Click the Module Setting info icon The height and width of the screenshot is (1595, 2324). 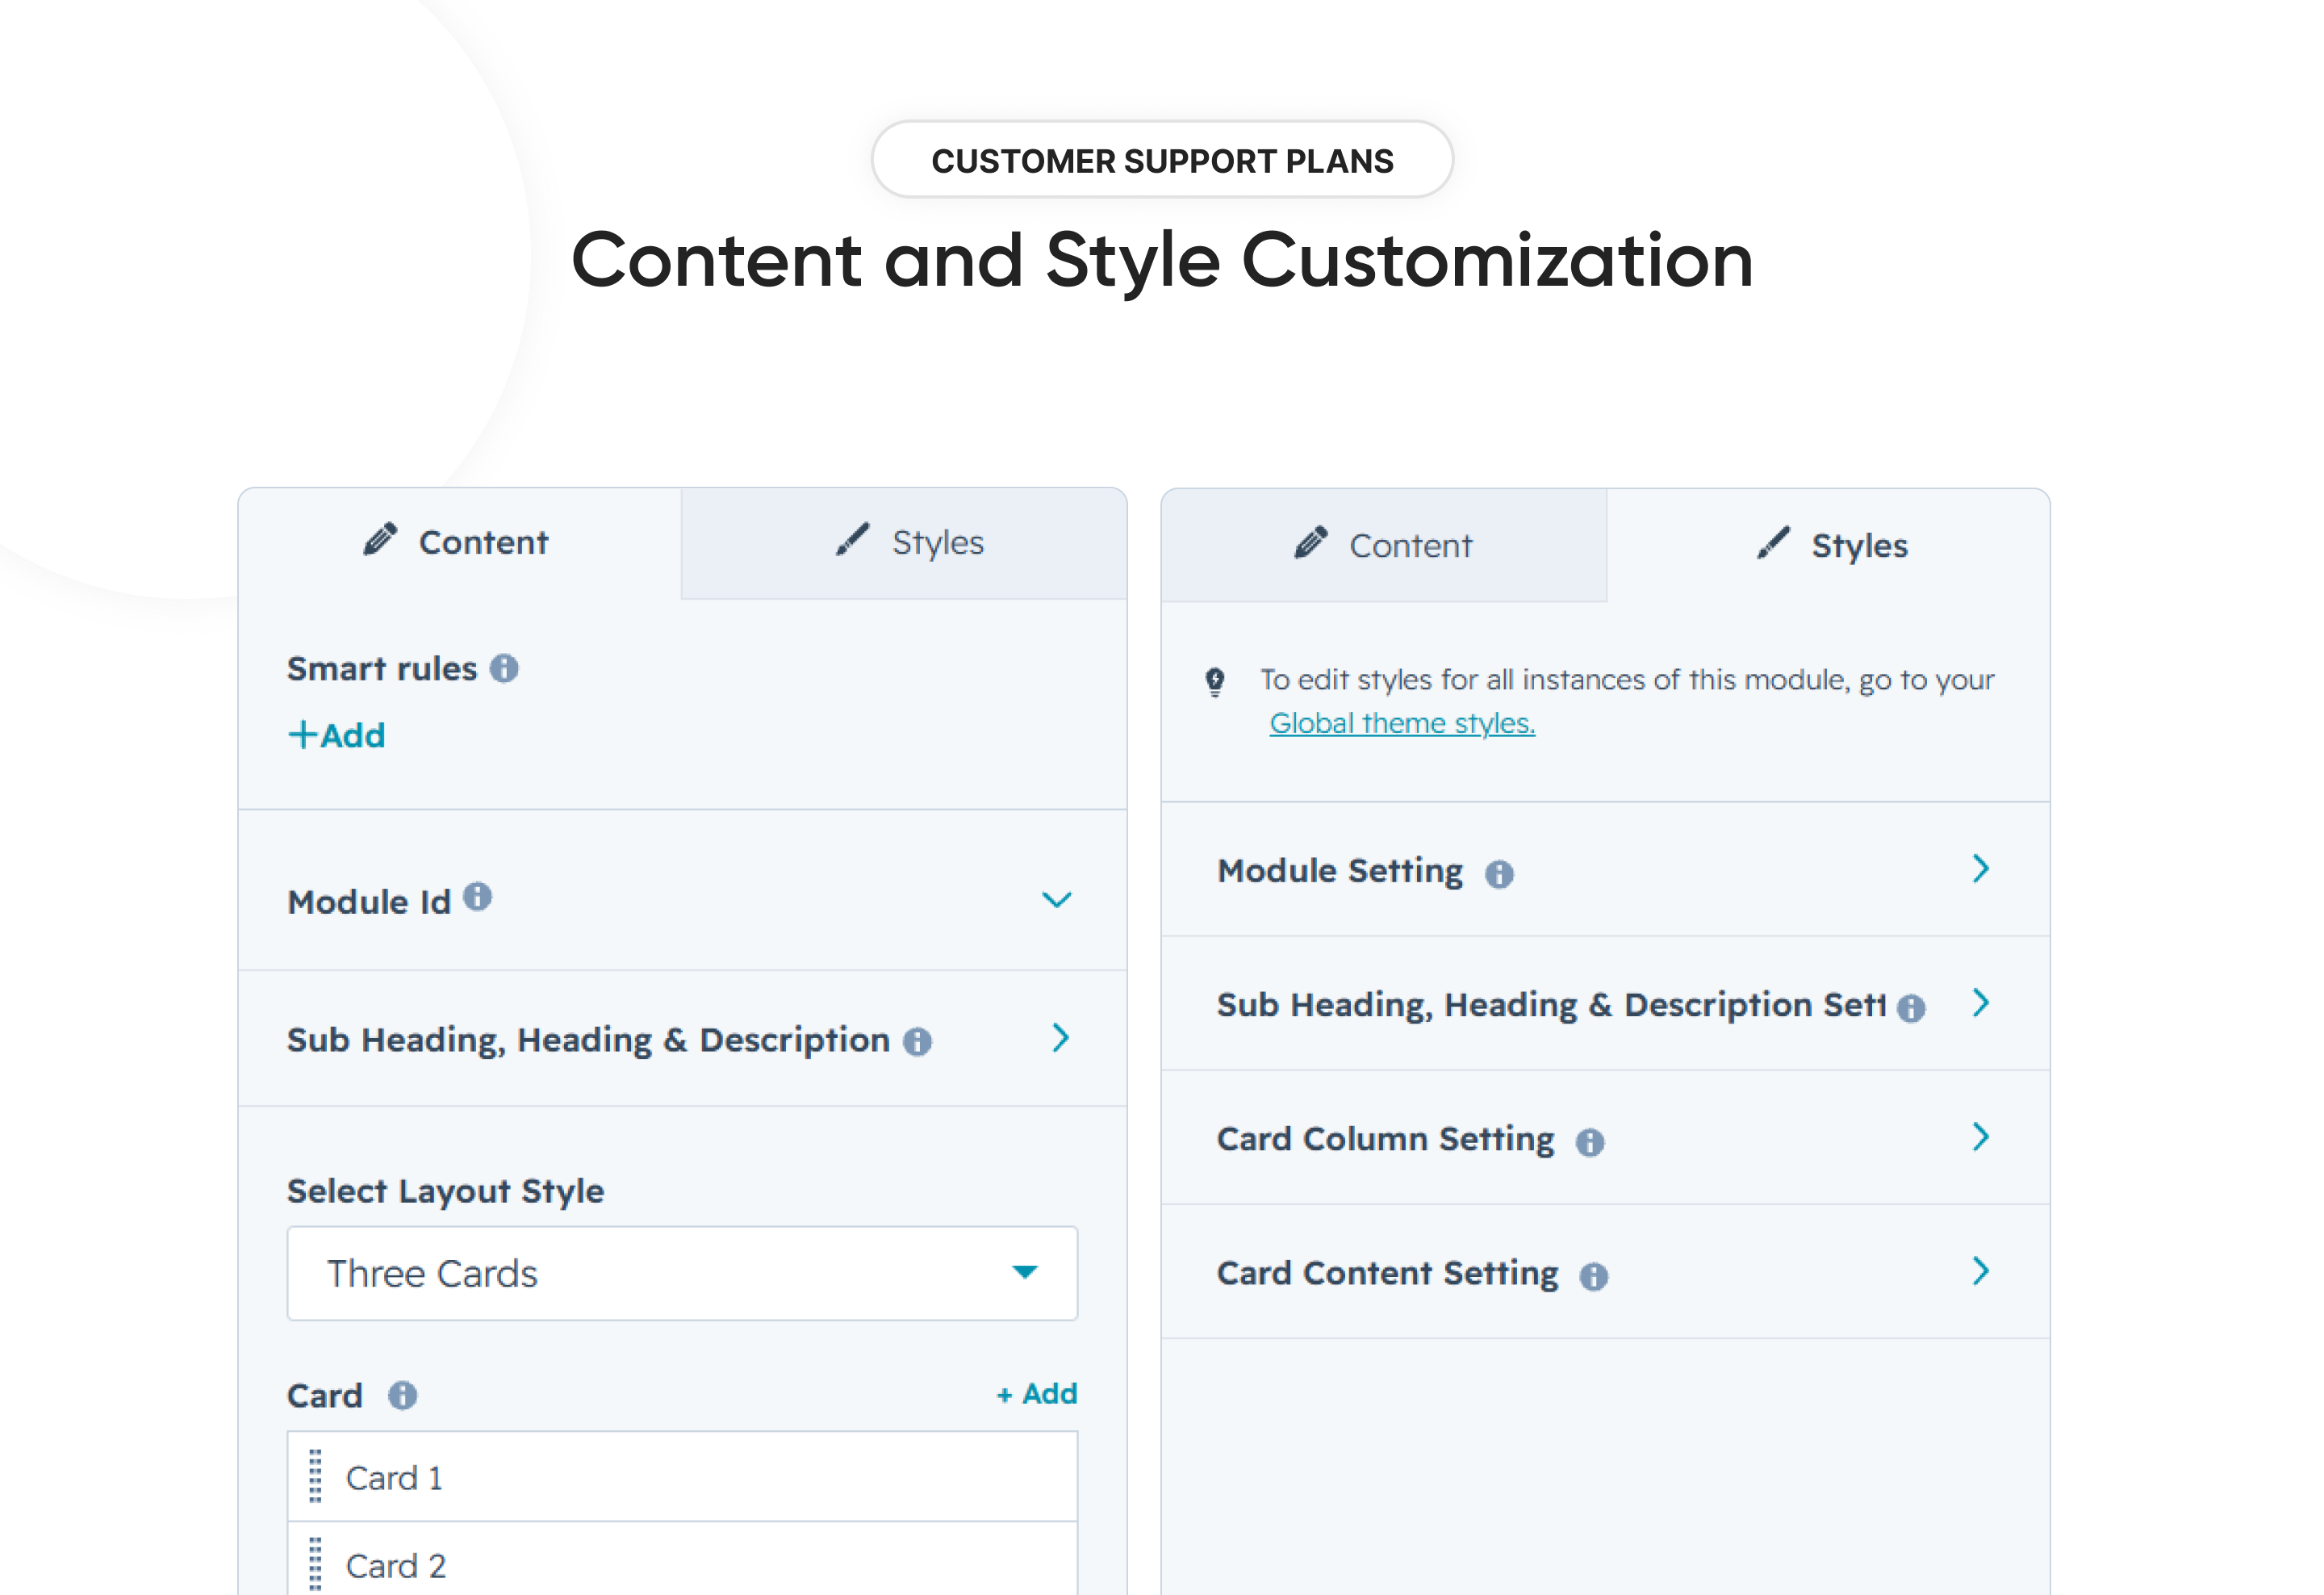(1499, 874)
